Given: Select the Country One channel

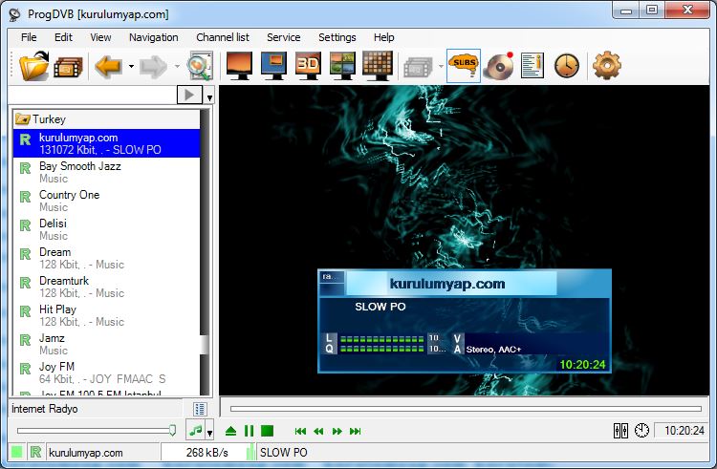Looking at the screenshot, I should (x=106, y=201).
